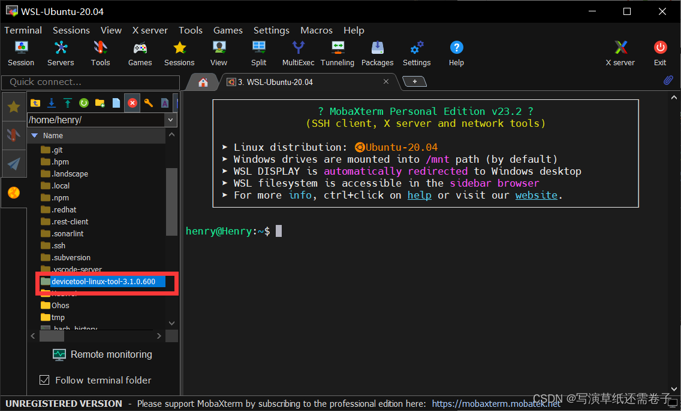Click the Split toolbar icon
The height and width of the screenshot is (411, 681).
(259, 53)
